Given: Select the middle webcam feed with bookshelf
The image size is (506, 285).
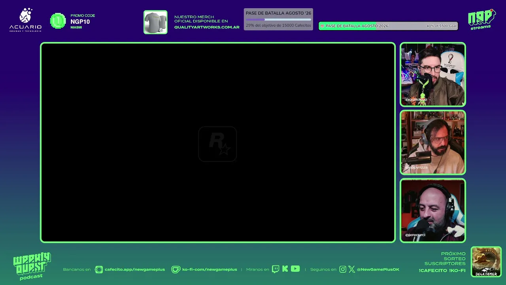Looking at the screenshot, I should (x=433, y=142).
